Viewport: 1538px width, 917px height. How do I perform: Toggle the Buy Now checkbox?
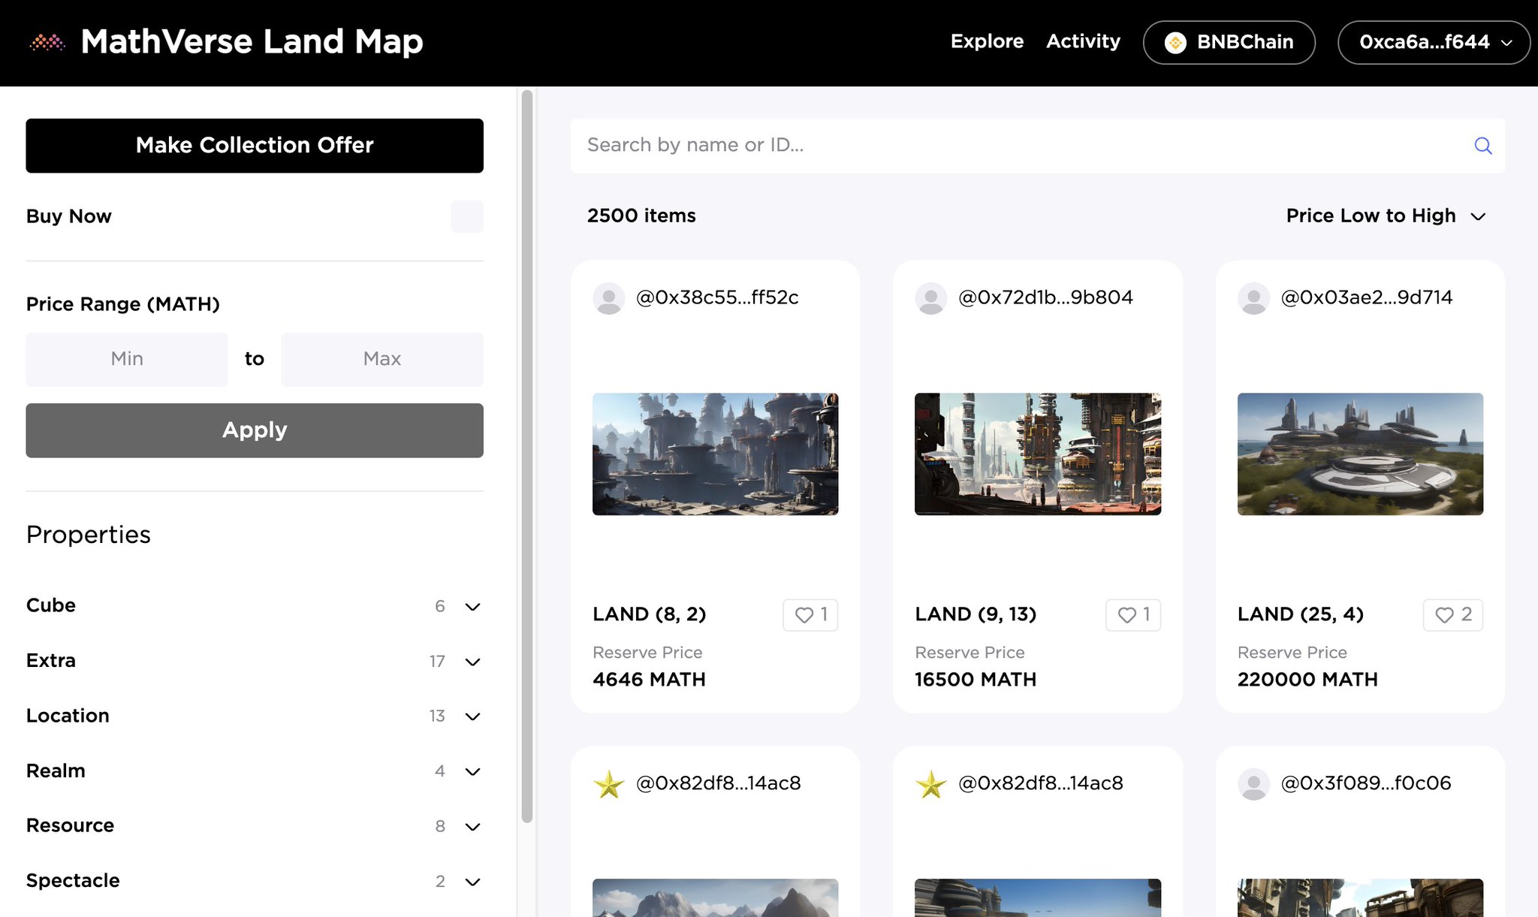[466, 217]
